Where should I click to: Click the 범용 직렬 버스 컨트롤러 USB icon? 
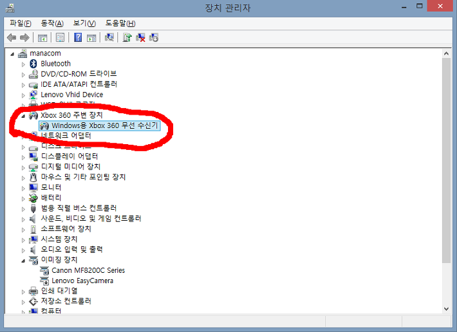click(33, 208)
